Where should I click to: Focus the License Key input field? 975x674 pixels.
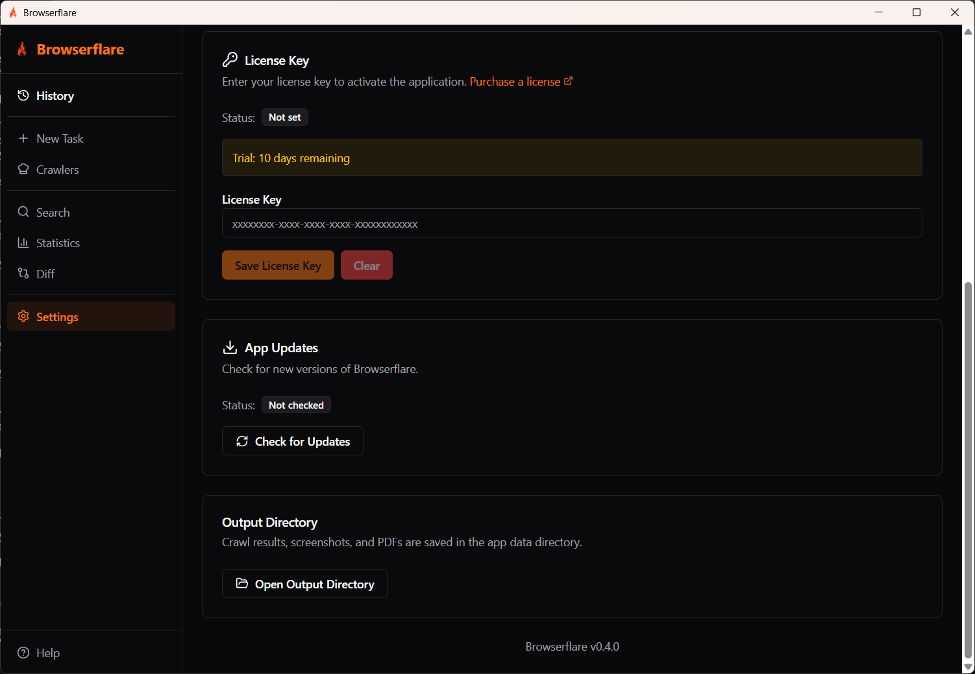pyautogui.click(x=572, y=223)
